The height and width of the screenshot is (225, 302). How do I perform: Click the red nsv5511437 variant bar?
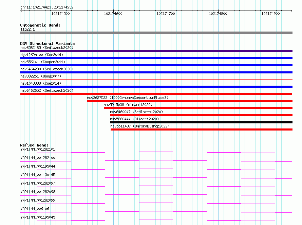pos(202,129)
